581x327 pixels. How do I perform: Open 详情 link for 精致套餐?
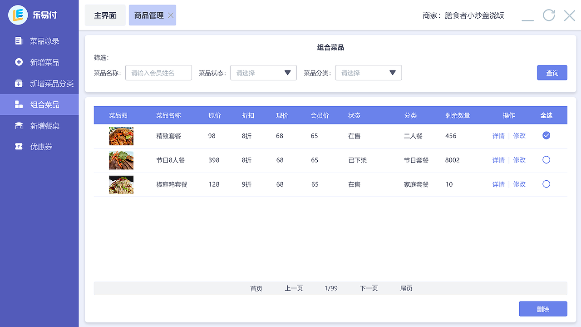498,135
